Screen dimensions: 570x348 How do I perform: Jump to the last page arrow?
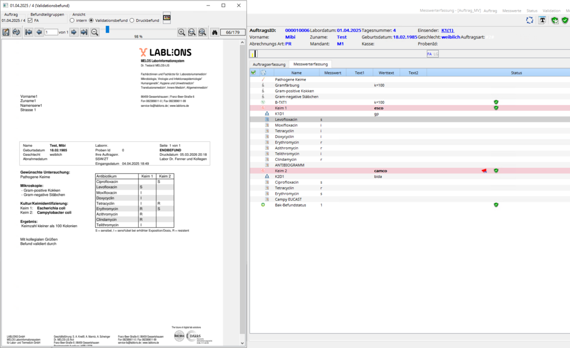[84, 32]
